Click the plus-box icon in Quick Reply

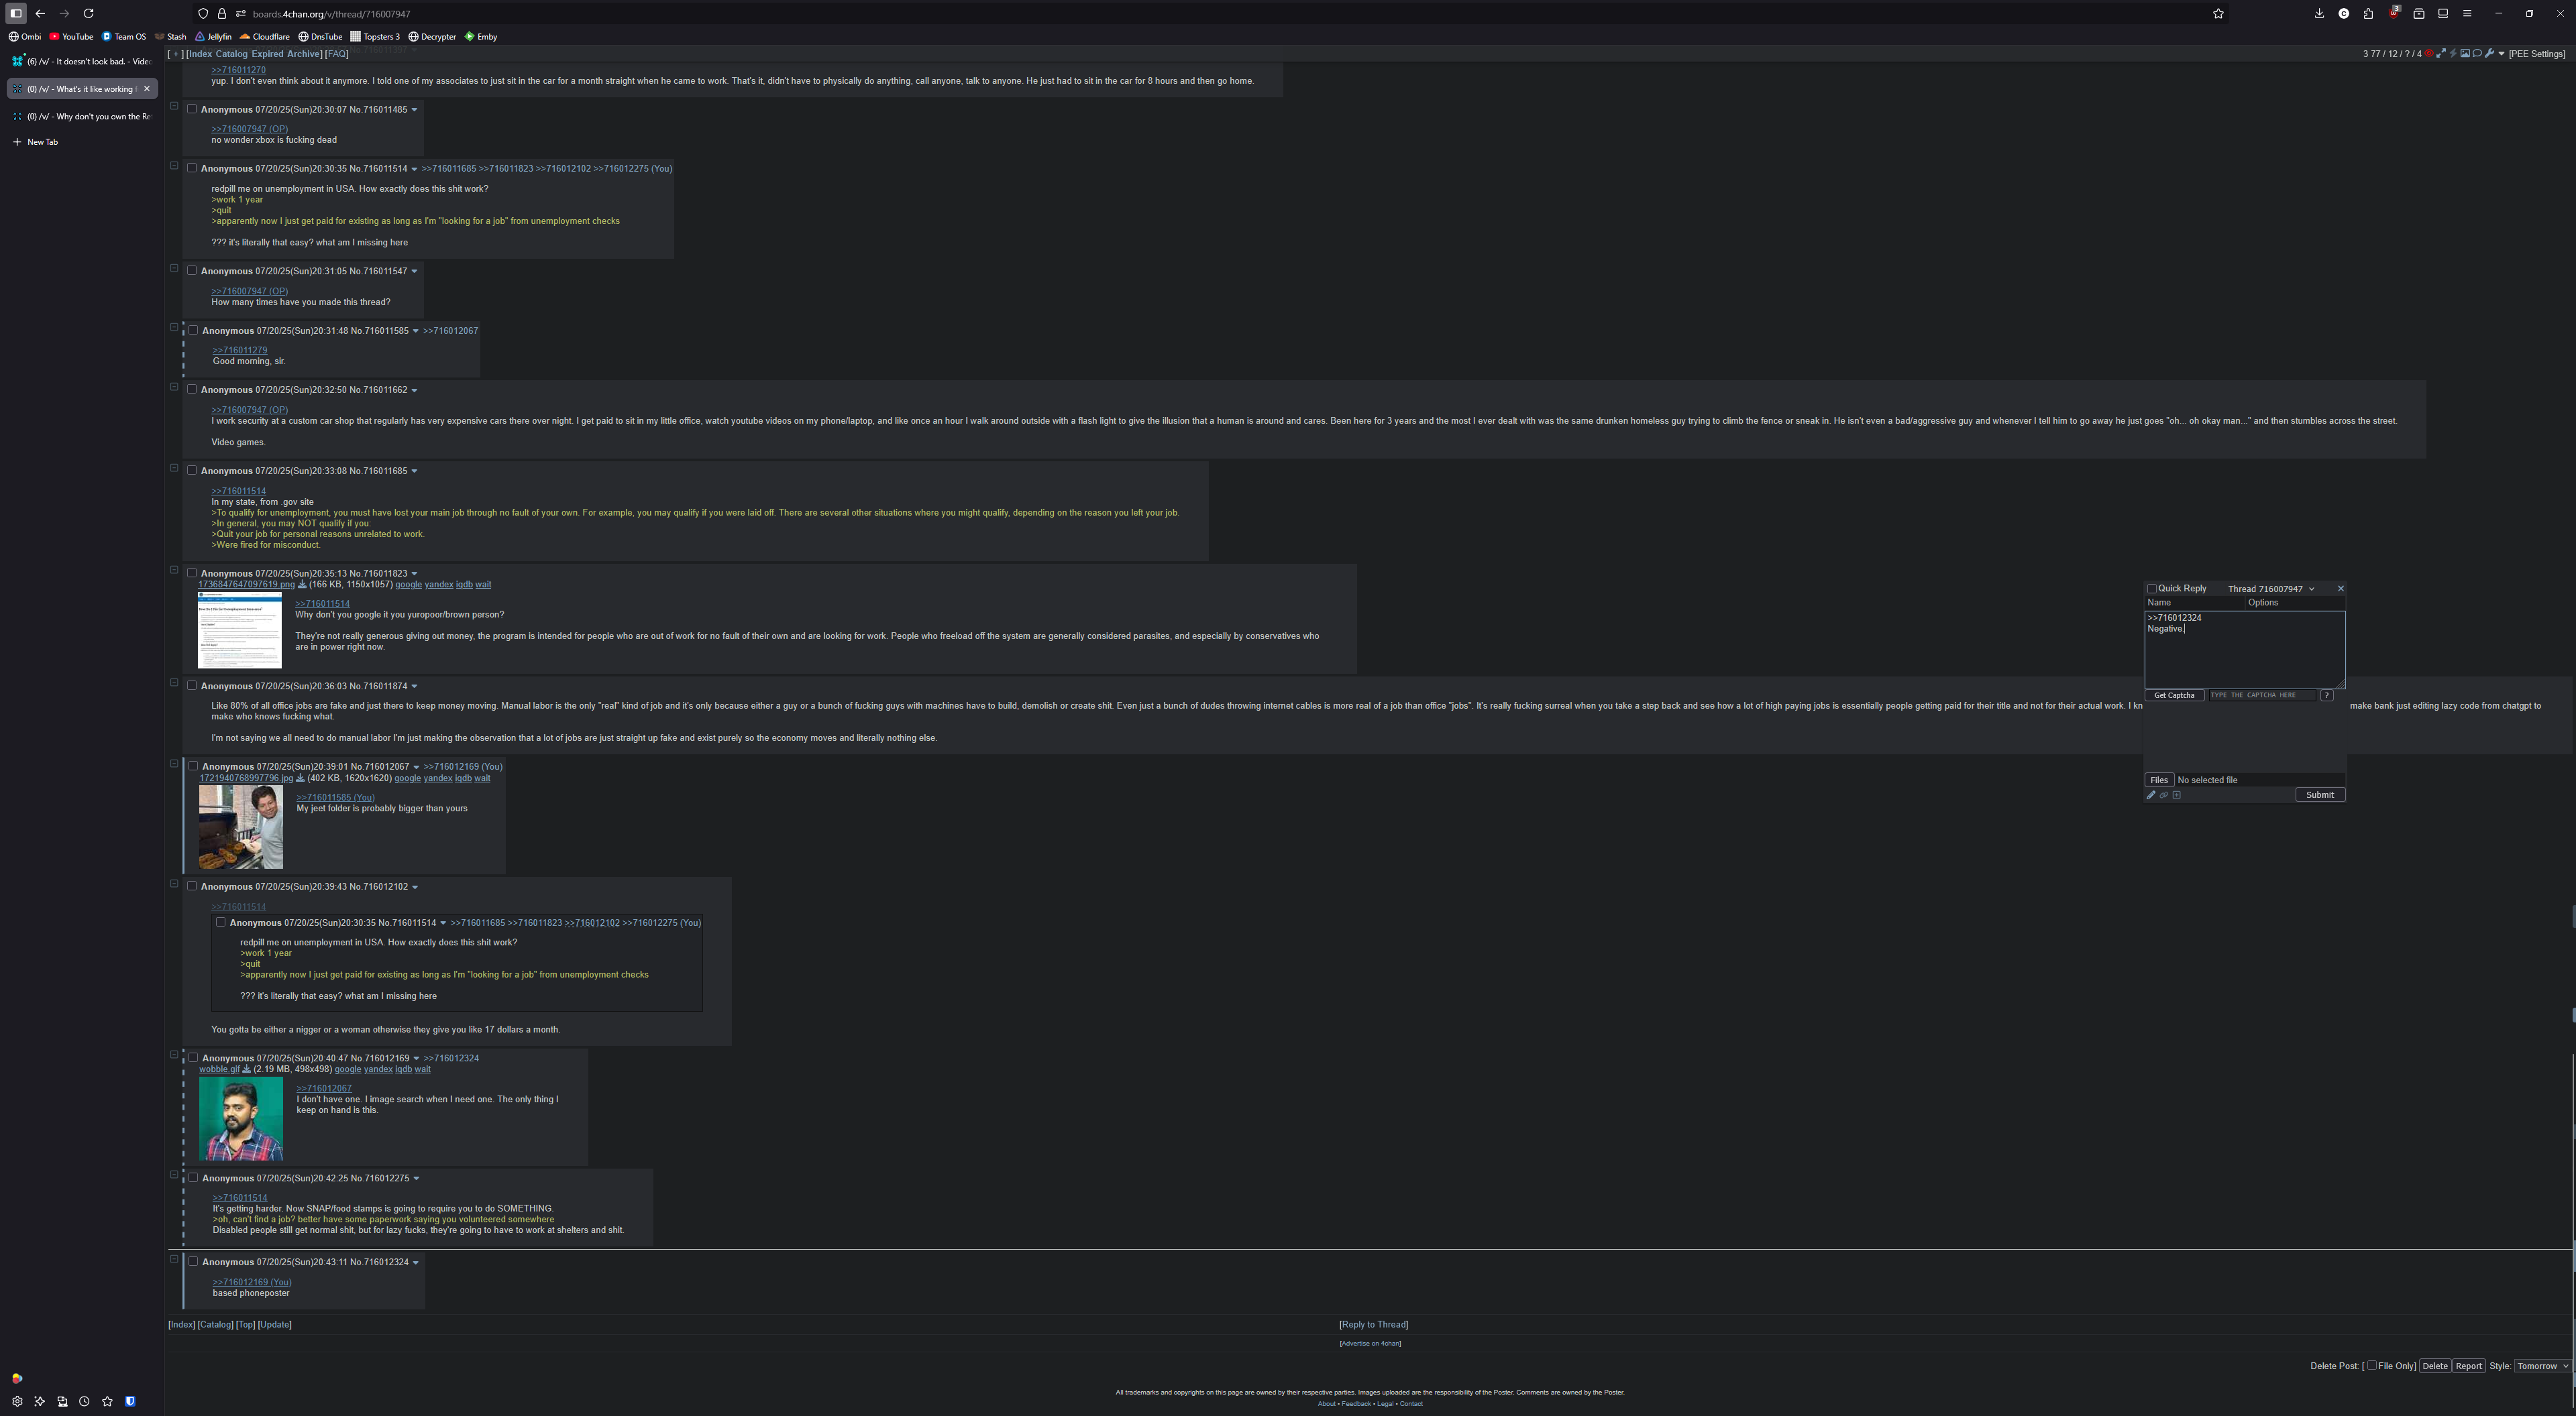click(2176, 795)
